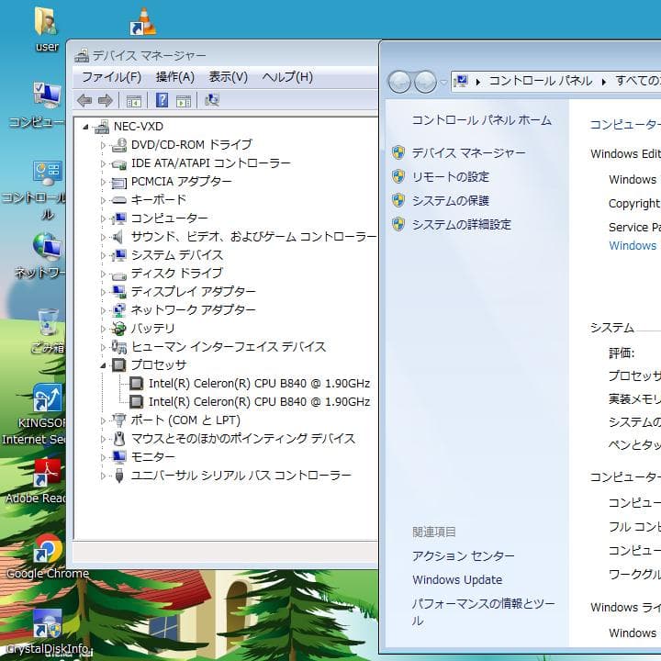The width and height of the screenshot is (661, 661).
Task: Expand the PCMCIA アダプター node
Action: coord(103,182)
